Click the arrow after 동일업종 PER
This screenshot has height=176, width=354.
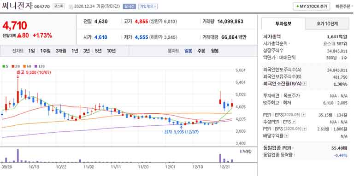coord(293,148)
